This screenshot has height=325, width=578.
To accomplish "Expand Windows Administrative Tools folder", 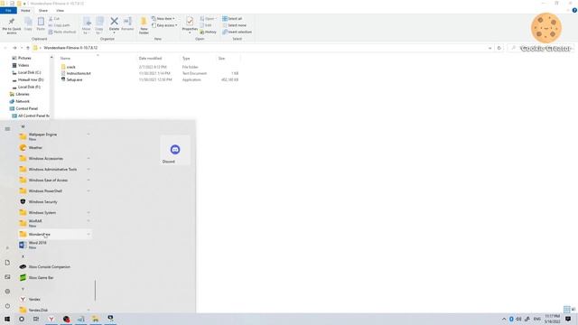I will pos(54,170).
